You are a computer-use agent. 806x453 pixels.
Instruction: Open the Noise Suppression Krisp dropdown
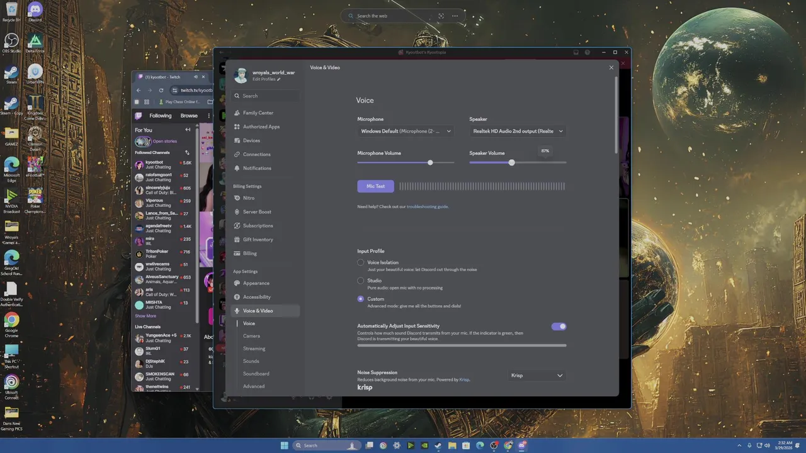point(536,376)
